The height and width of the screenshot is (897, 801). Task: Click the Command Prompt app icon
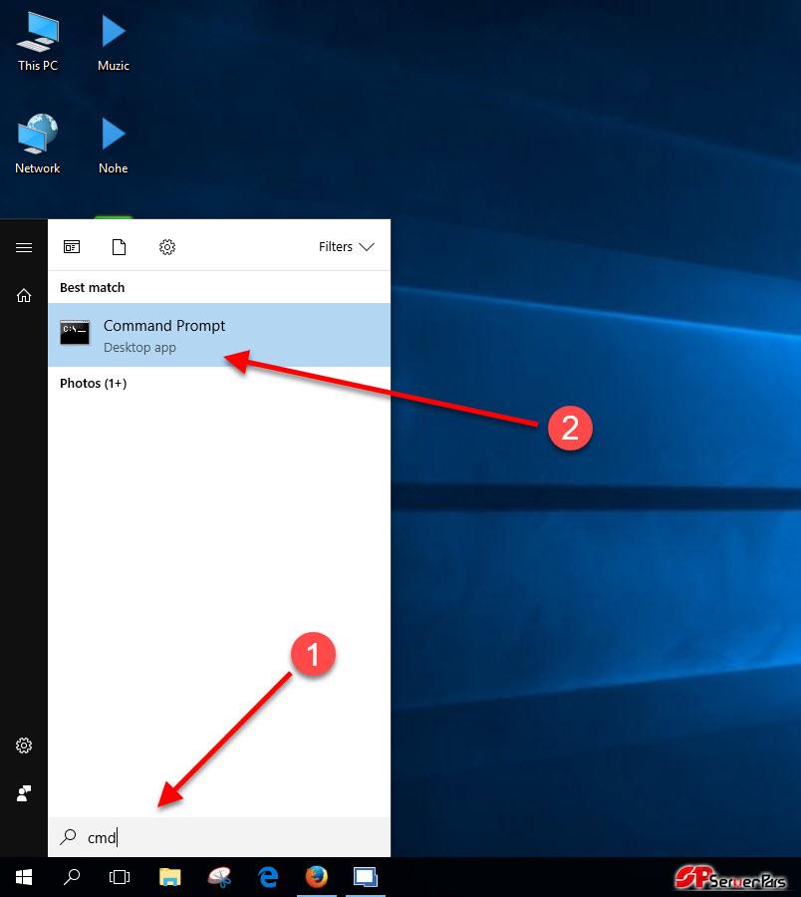click(x=75, y=332)
